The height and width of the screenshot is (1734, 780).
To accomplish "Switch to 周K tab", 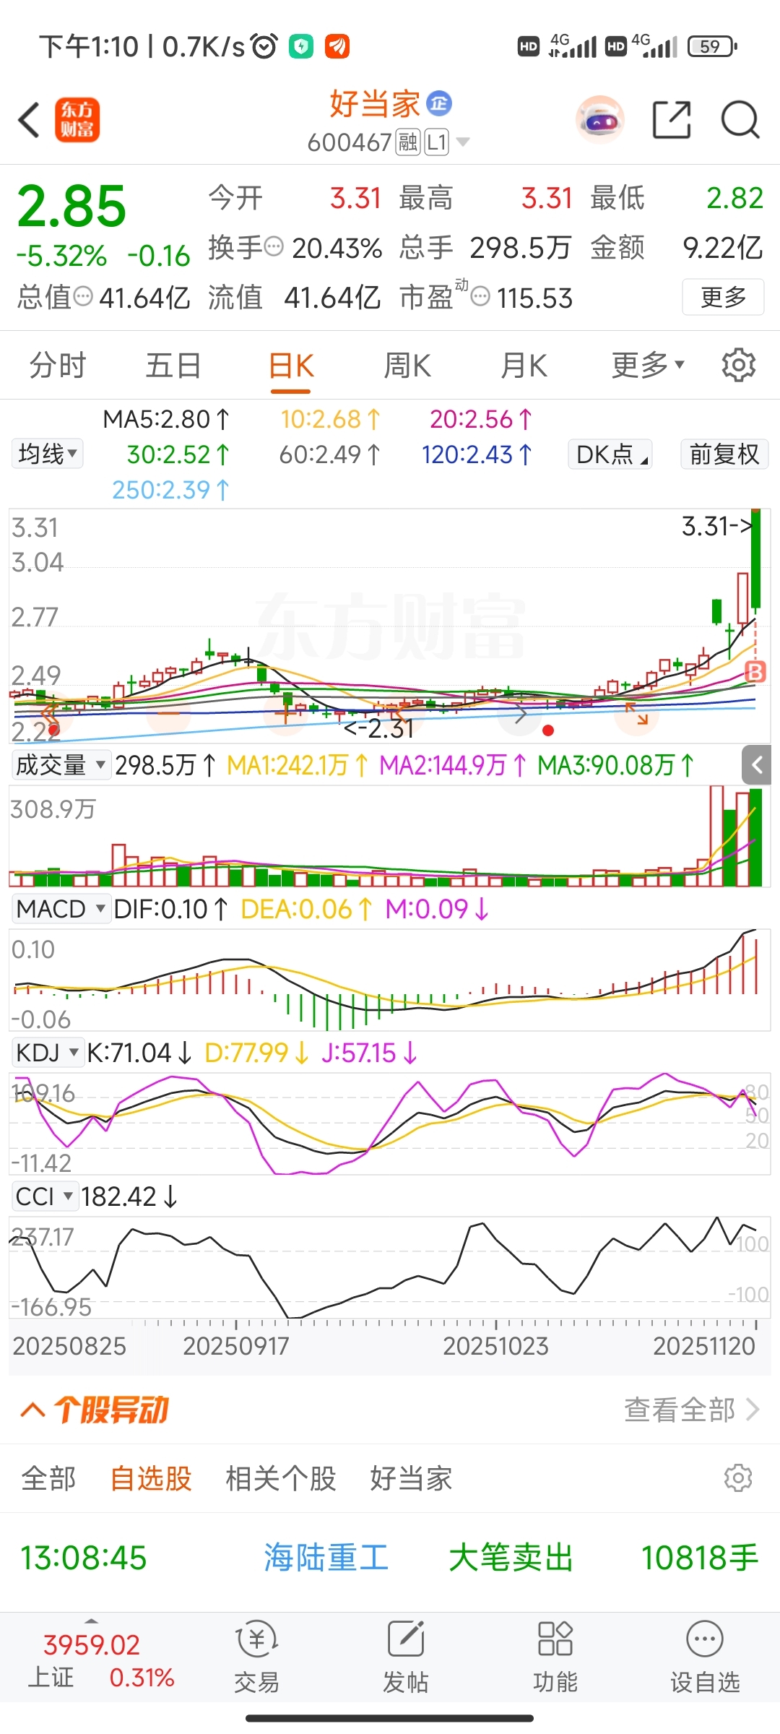I will (x=407, y=366).
